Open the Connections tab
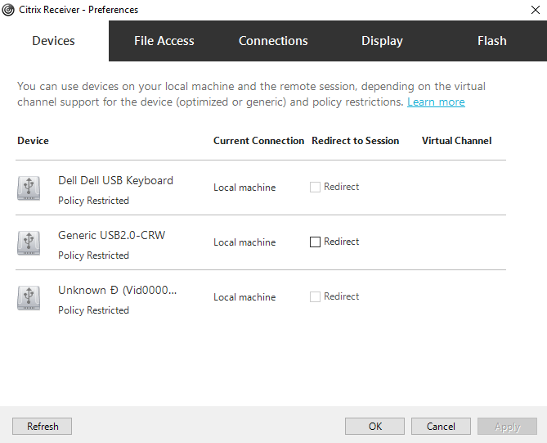 click(x=273, y=41)
